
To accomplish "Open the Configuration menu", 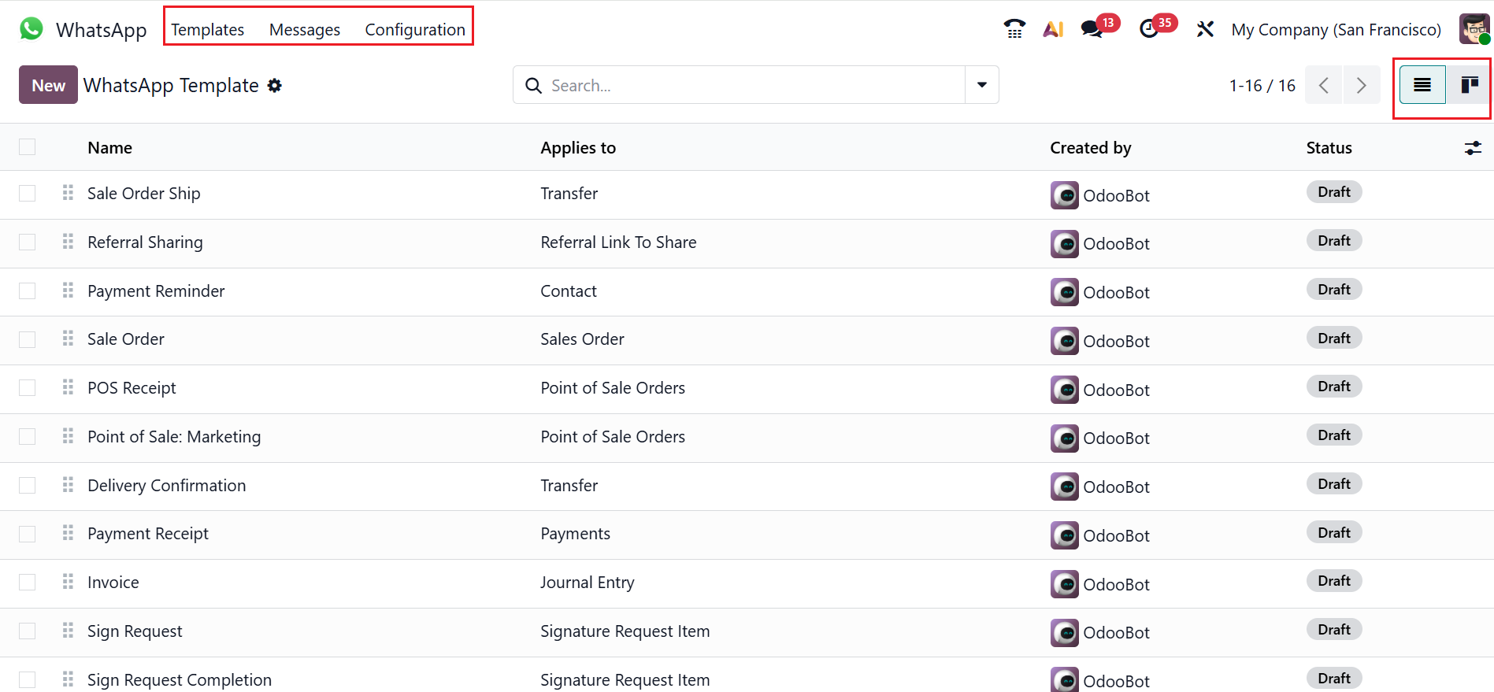I will [x=415, y=30].
